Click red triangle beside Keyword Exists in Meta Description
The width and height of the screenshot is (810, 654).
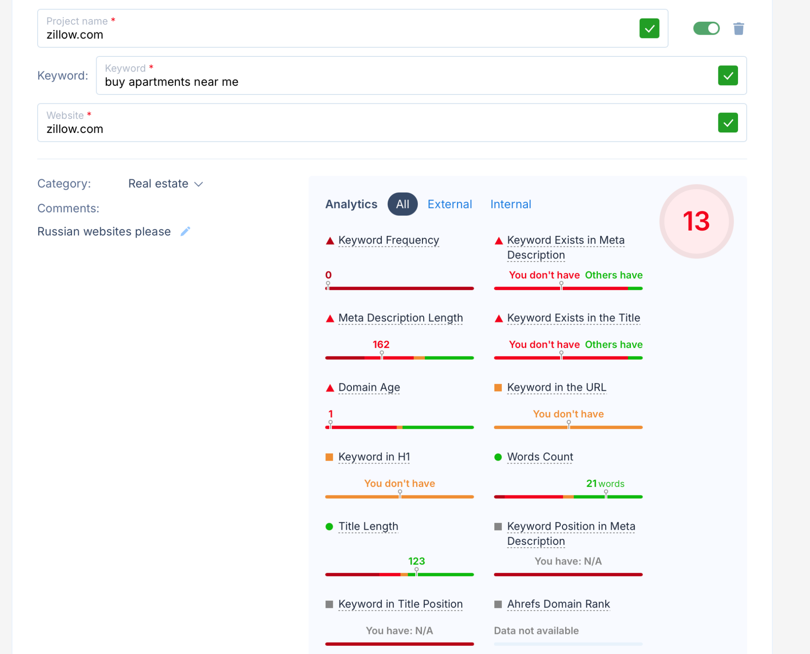[x=498, y=241]
